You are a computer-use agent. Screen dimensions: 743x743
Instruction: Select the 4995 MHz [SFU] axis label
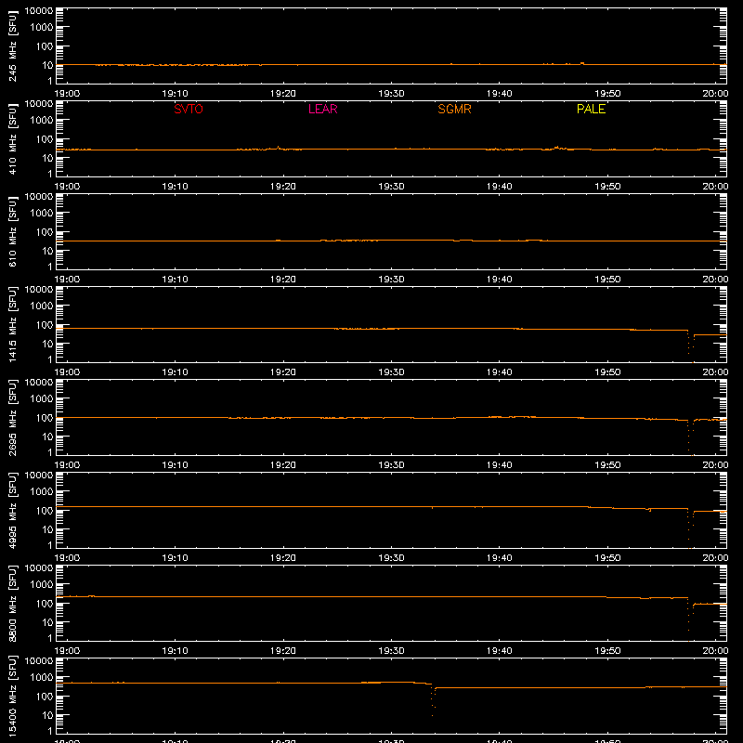pyautogui.click(x=13, y=511)
